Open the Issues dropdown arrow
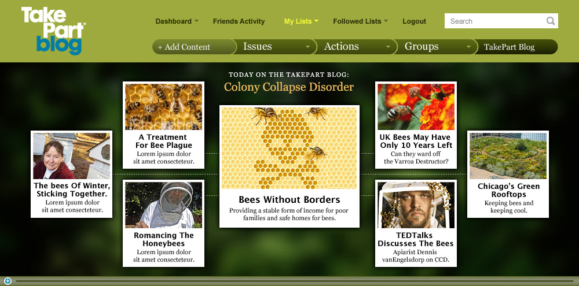The image size is (579, 286). 307,47
